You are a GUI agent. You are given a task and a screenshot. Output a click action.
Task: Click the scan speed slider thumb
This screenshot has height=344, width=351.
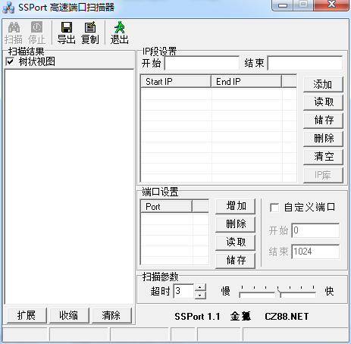point(278,293)
